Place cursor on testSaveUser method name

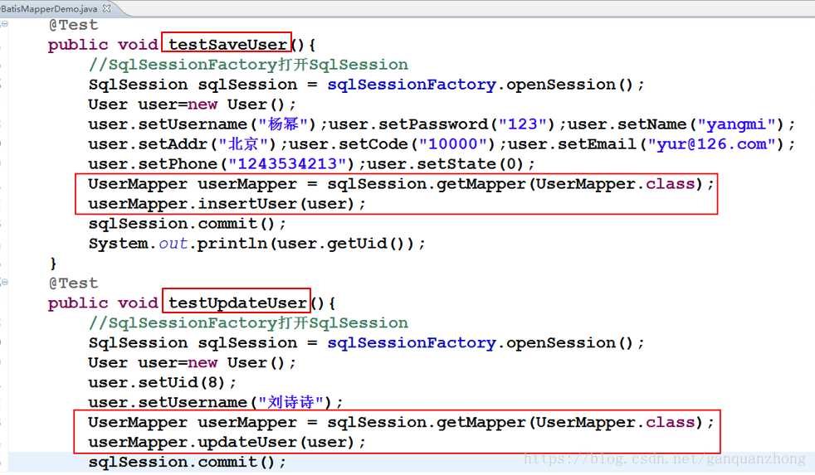[x=227, y=45]
